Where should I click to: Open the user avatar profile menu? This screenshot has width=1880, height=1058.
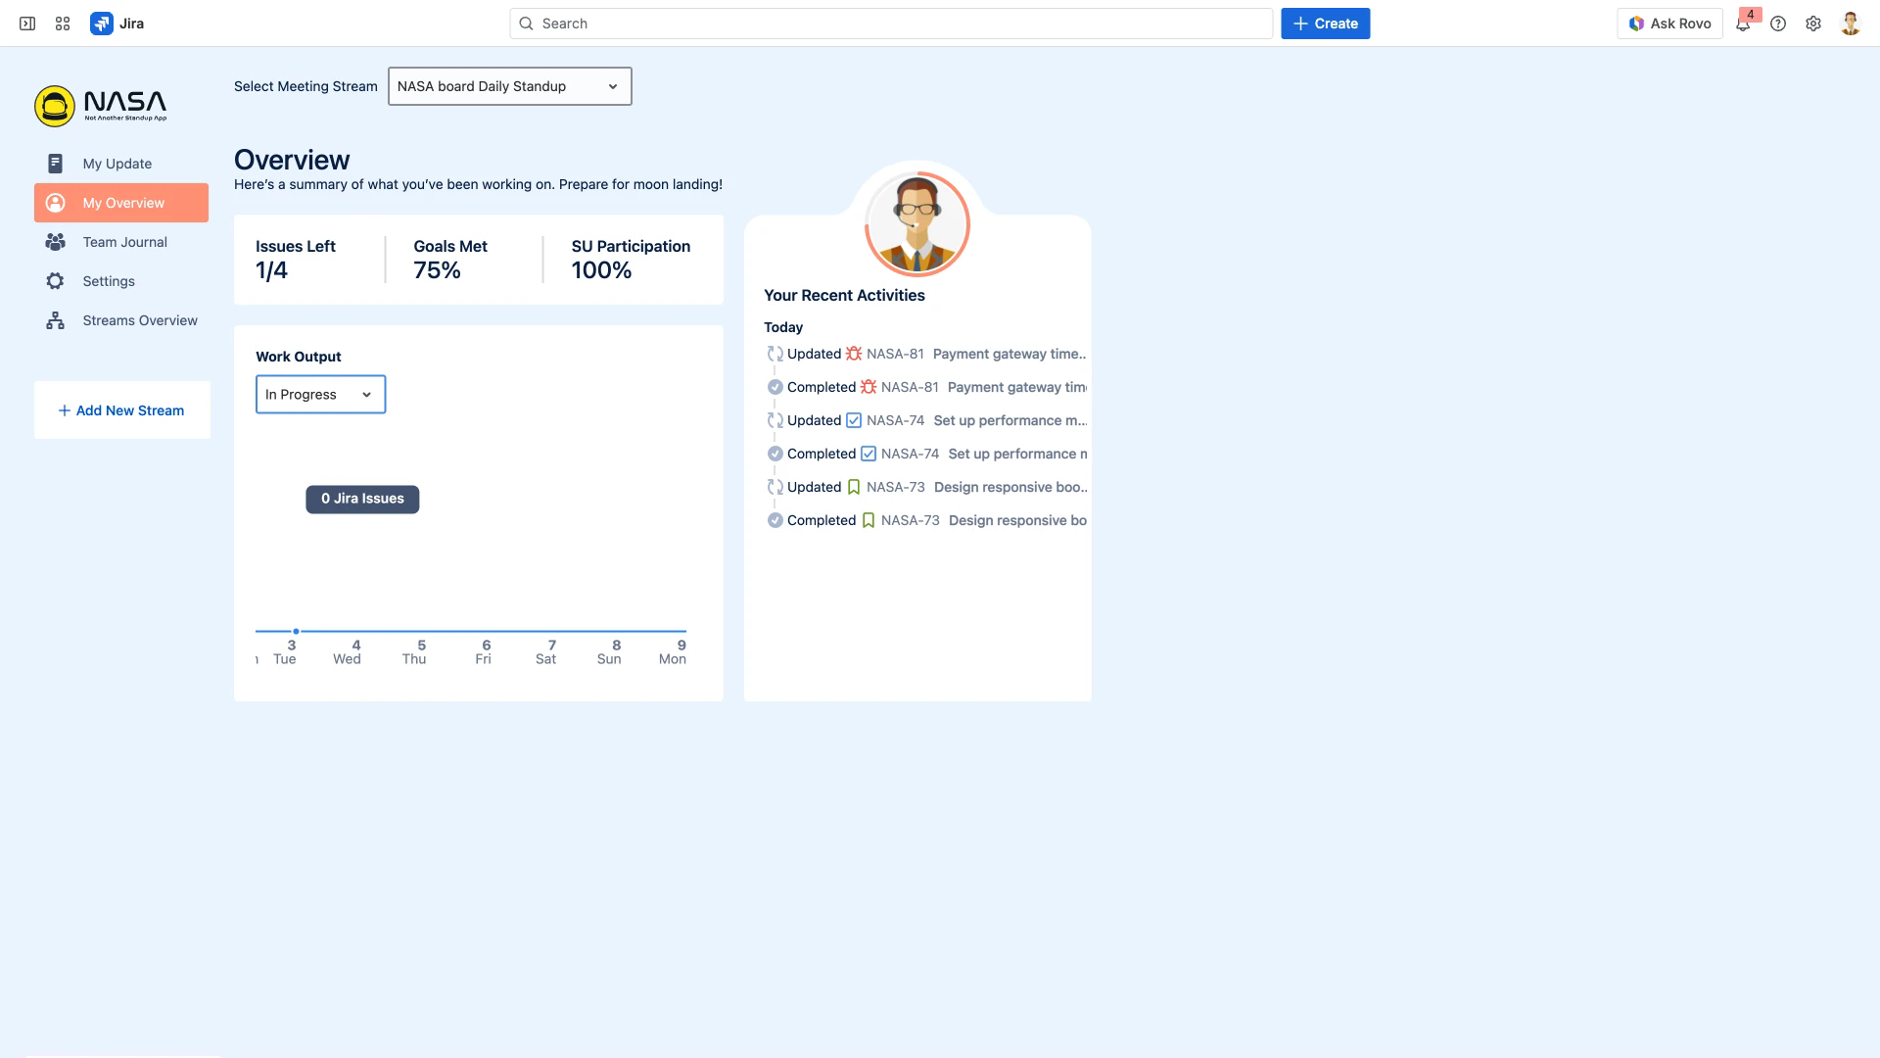click(x=1850, y=23)
